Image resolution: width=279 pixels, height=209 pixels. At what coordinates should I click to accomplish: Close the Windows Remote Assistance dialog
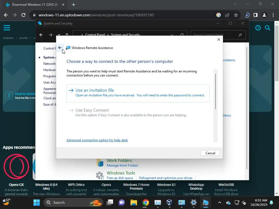[x=219, y=39]
